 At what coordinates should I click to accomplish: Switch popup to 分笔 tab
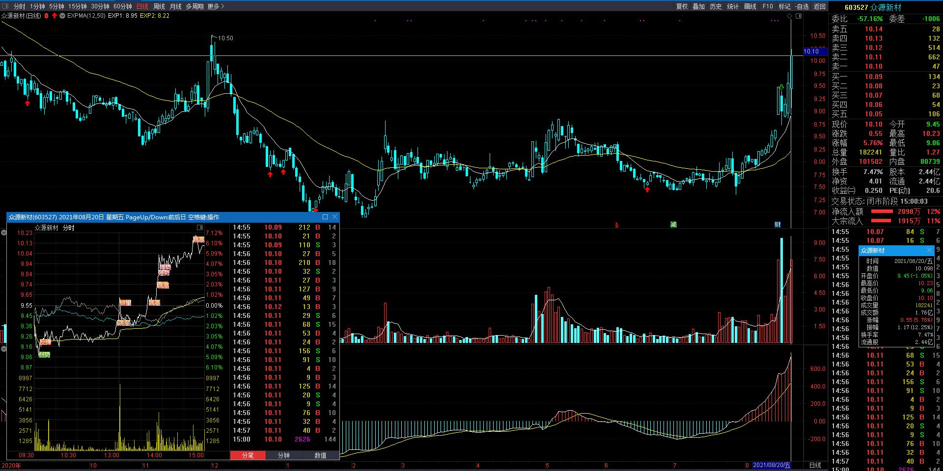(248, 455)
